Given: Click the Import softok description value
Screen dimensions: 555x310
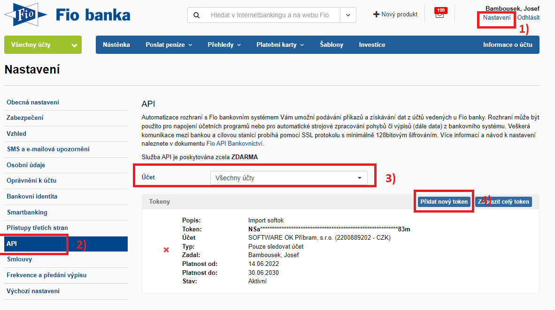Looking at the screenshot, I should coord(266,220).
